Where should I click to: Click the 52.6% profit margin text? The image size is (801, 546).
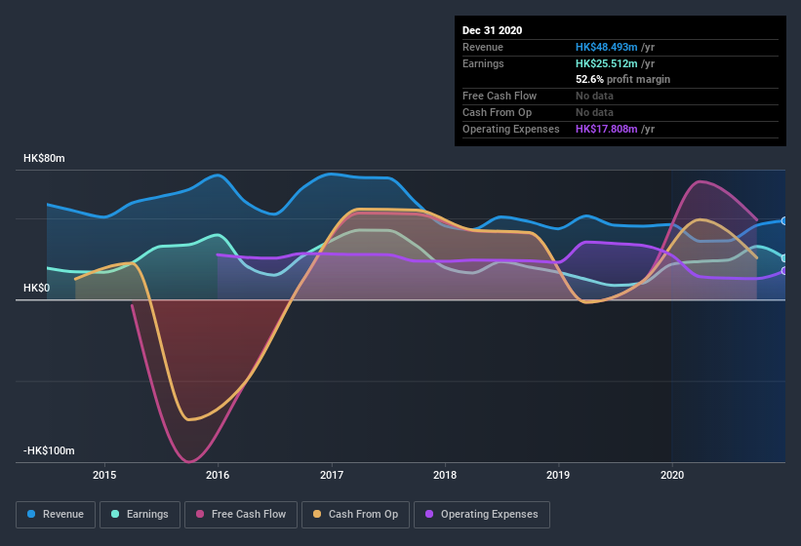click(622, 79)
